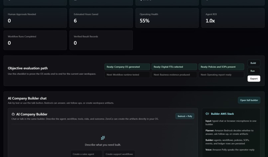Click the Builder: agents, workflows description line
268x157 pixels.
point(227,142)
